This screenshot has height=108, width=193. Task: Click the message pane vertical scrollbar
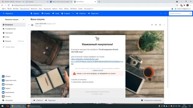click(168, 52)
